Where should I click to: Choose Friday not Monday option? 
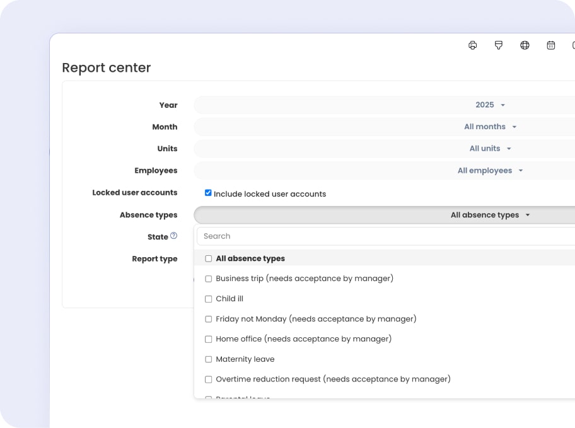coord(316,319)
